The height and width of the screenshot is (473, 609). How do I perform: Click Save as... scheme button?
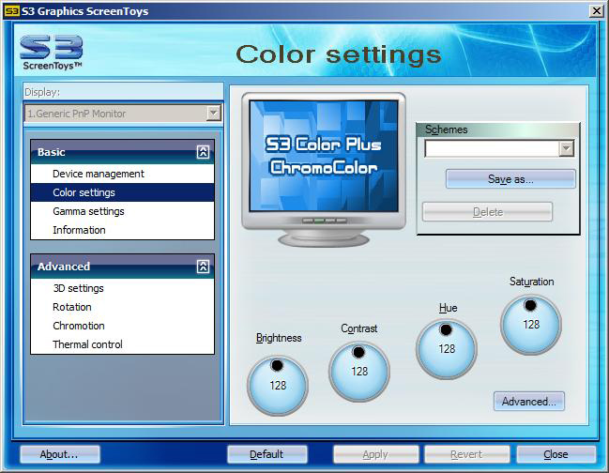click(510, 179)
